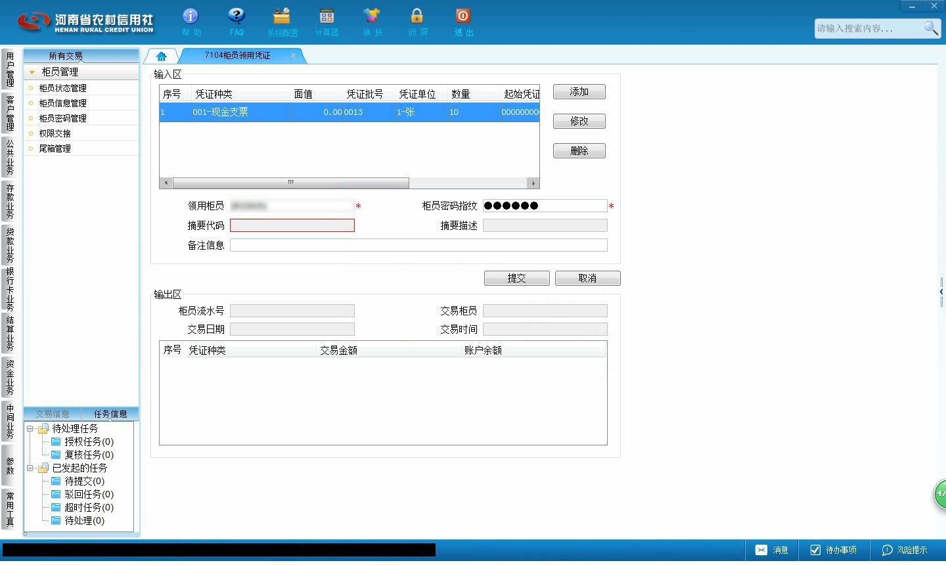Open the 贷款业务 side tab
Image resolution: width=946 pixels, height=565 pixels.
tap(9, 245)
